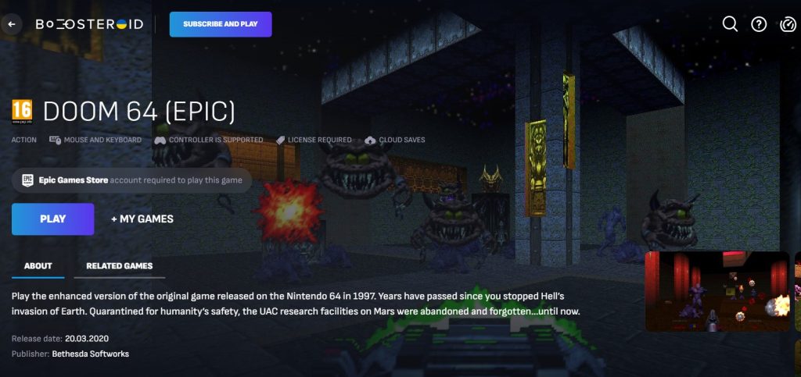Click the Action genre tag
This screenshot has height=377, width=801.
tap(24, 140)
